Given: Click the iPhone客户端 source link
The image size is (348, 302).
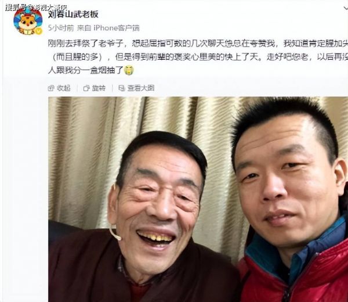Looking at the screenshot, I should (117, 28).
